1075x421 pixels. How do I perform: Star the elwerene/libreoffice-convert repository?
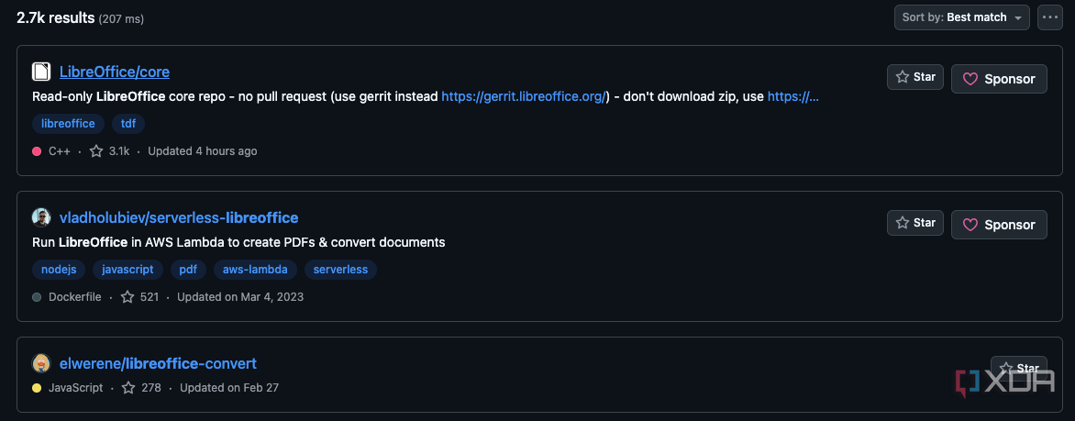pyautogui.click(x=1019, y=368)
